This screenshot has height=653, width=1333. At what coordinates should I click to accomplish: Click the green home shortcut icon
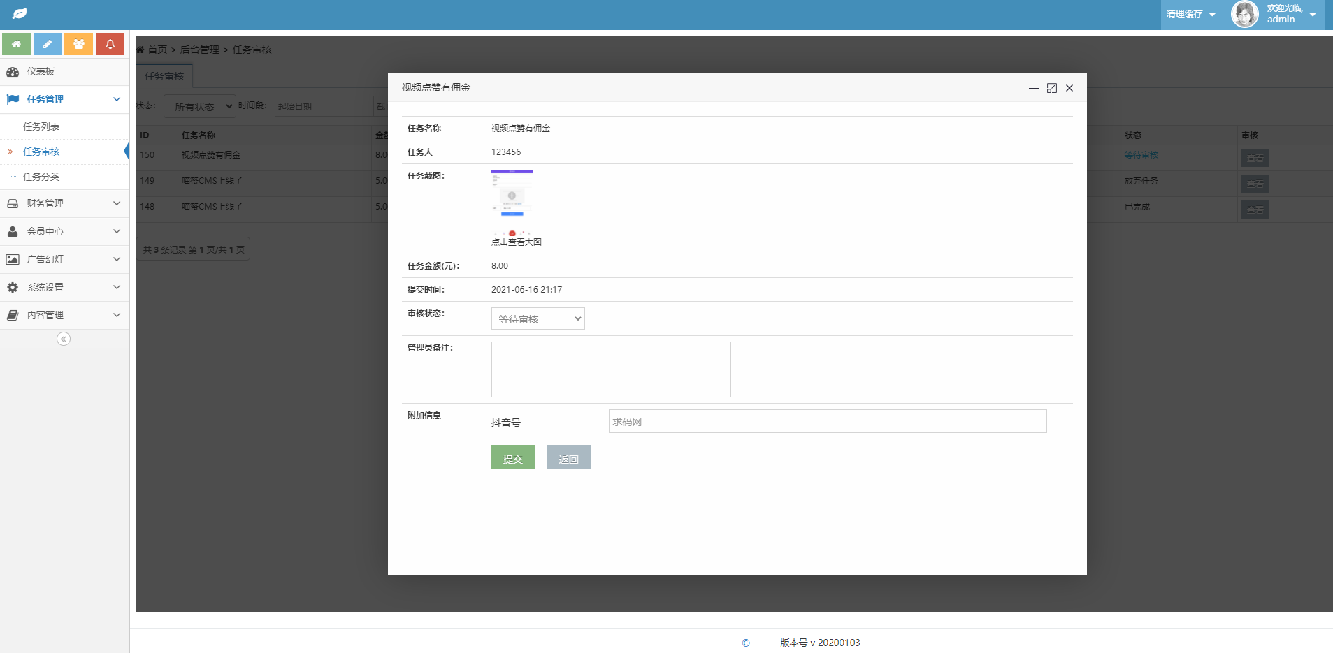[x=16, y=44]
